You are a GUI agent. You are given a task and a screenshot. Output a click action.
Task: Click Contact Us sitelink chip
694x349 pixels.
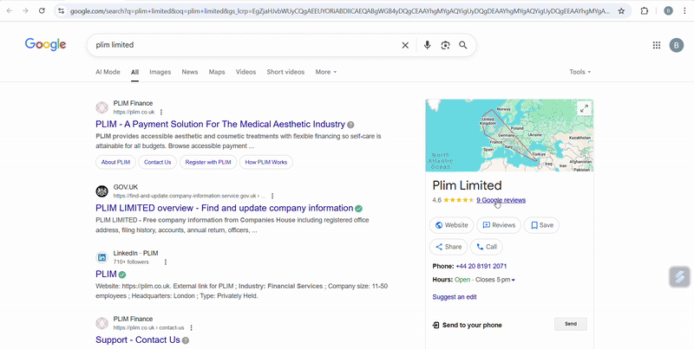158,162
